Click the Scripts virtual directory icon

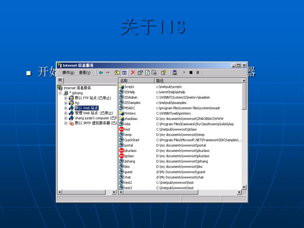tap(121, 87)
